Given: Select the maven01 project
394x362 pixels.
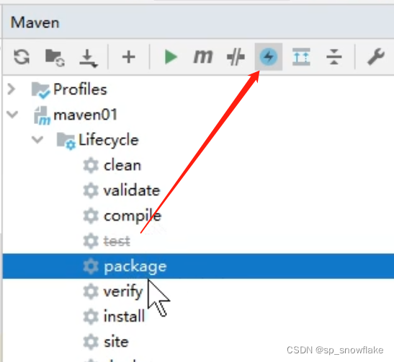Looking at the screenshot, I should click(86, 115).
